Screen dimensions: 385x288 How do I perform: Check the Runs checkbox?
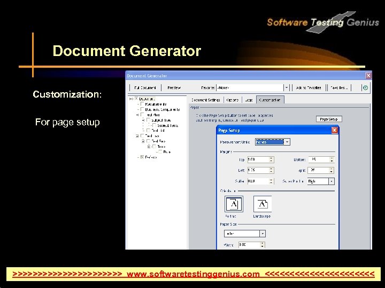coord(160,152)
